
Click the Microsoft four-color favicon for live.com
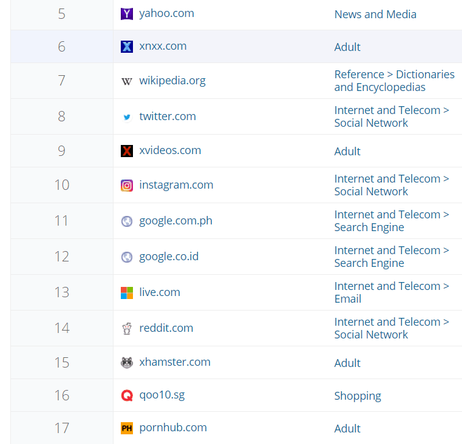[x=127, y=293]
